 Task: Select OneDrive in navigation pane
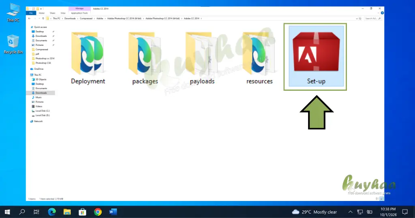(37, 69)
